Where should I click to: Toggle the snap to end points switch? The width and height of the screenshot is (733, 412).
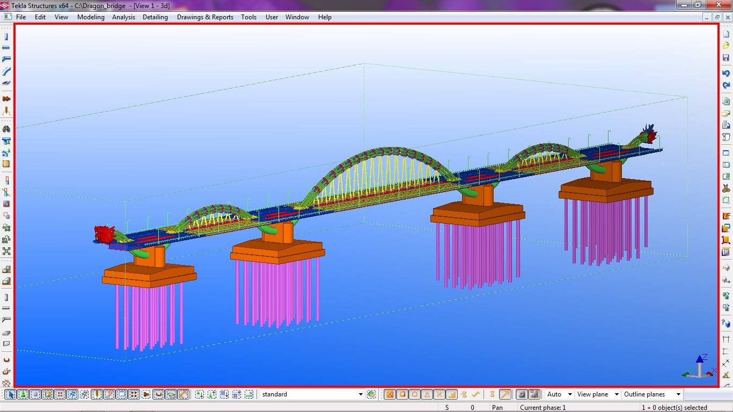point(402,394)
